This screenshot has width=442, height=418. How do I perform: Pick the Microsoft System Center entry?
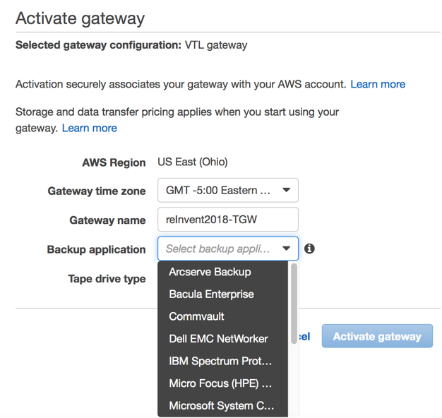(x=221, y=406)
